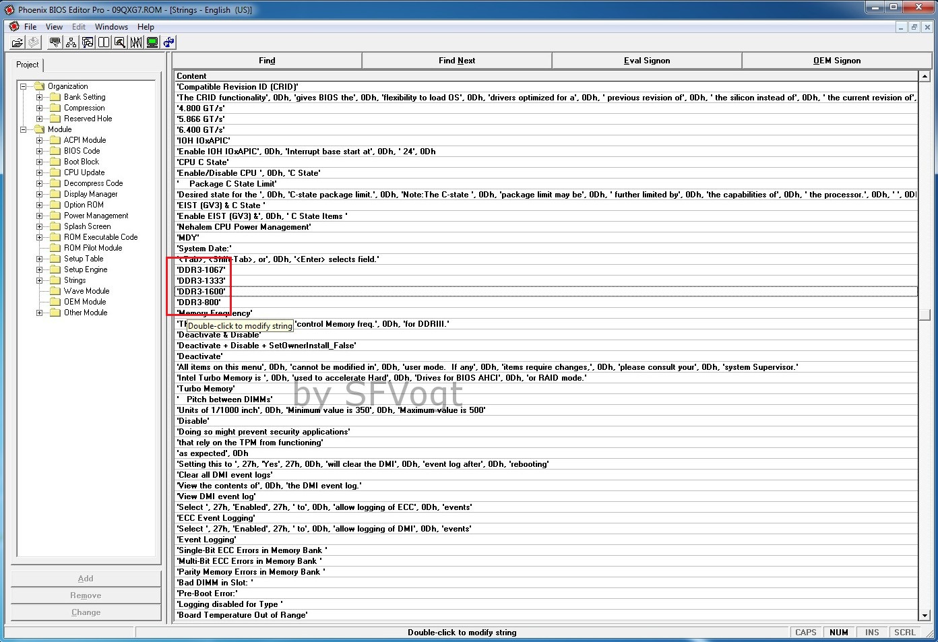Click the blue swirl toolbar icon
Image resolution: width=938 pixels, height=642 pixels.
coord(168,42)
